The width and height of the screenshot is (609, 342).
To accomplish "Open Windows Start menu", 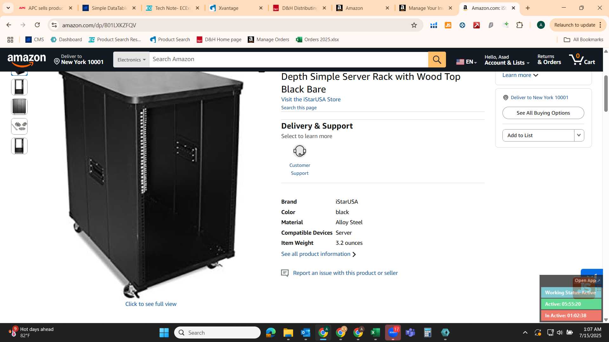I will [164, 332].
